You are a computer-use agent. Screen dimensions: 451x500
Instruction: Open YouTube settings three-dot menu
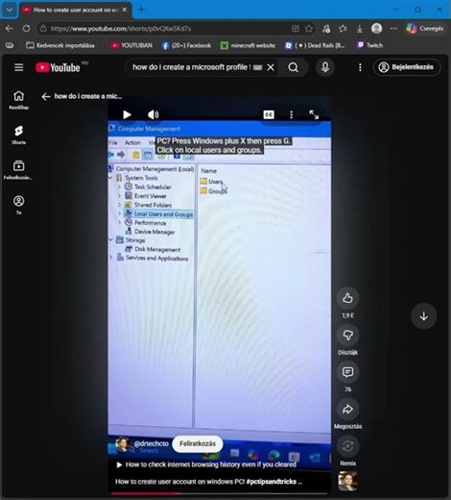[360, 67]
